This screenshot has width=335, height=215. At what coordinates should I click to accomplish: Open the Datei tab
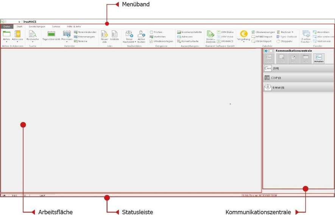point(7,26)
